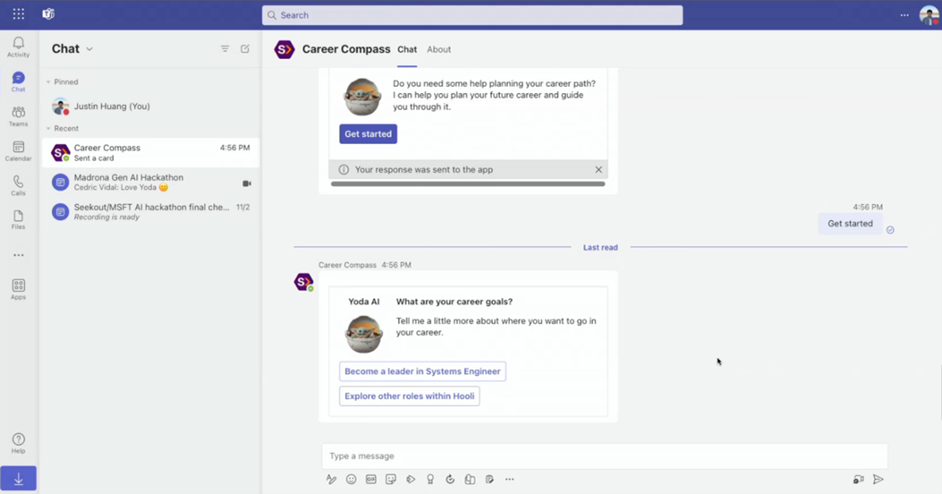The image size is (942, 494).
Task: Start a new chat with compose icon
Action: tap(245, 49)
